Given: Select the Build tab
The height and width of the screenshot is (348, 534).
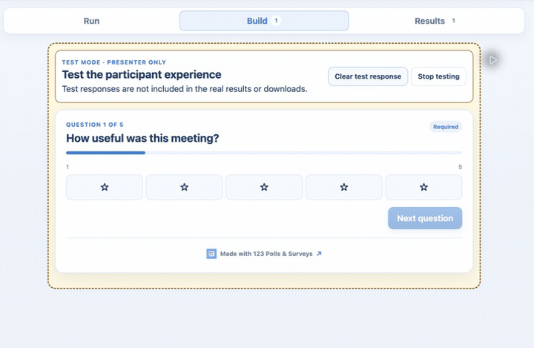Looking at the screenshot, I should (x=264, y=21).
